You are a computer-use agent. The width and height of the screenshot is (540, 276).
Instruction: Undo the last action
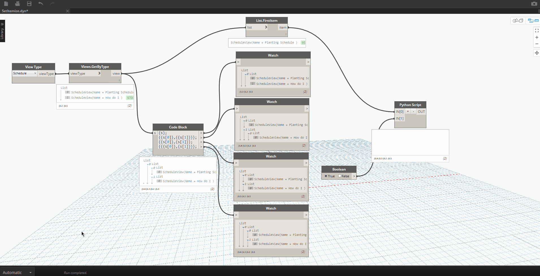[41, 4]
